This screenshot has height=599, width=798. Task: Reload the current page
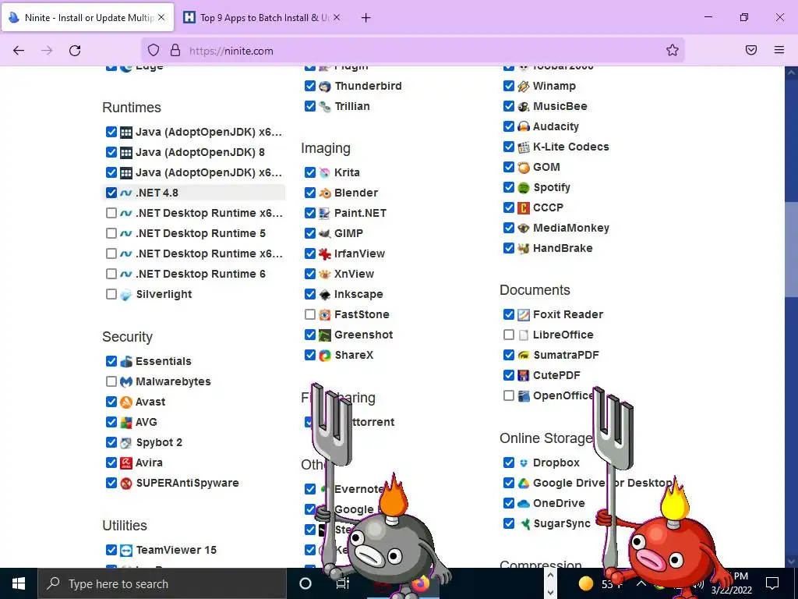pos(75,51)
